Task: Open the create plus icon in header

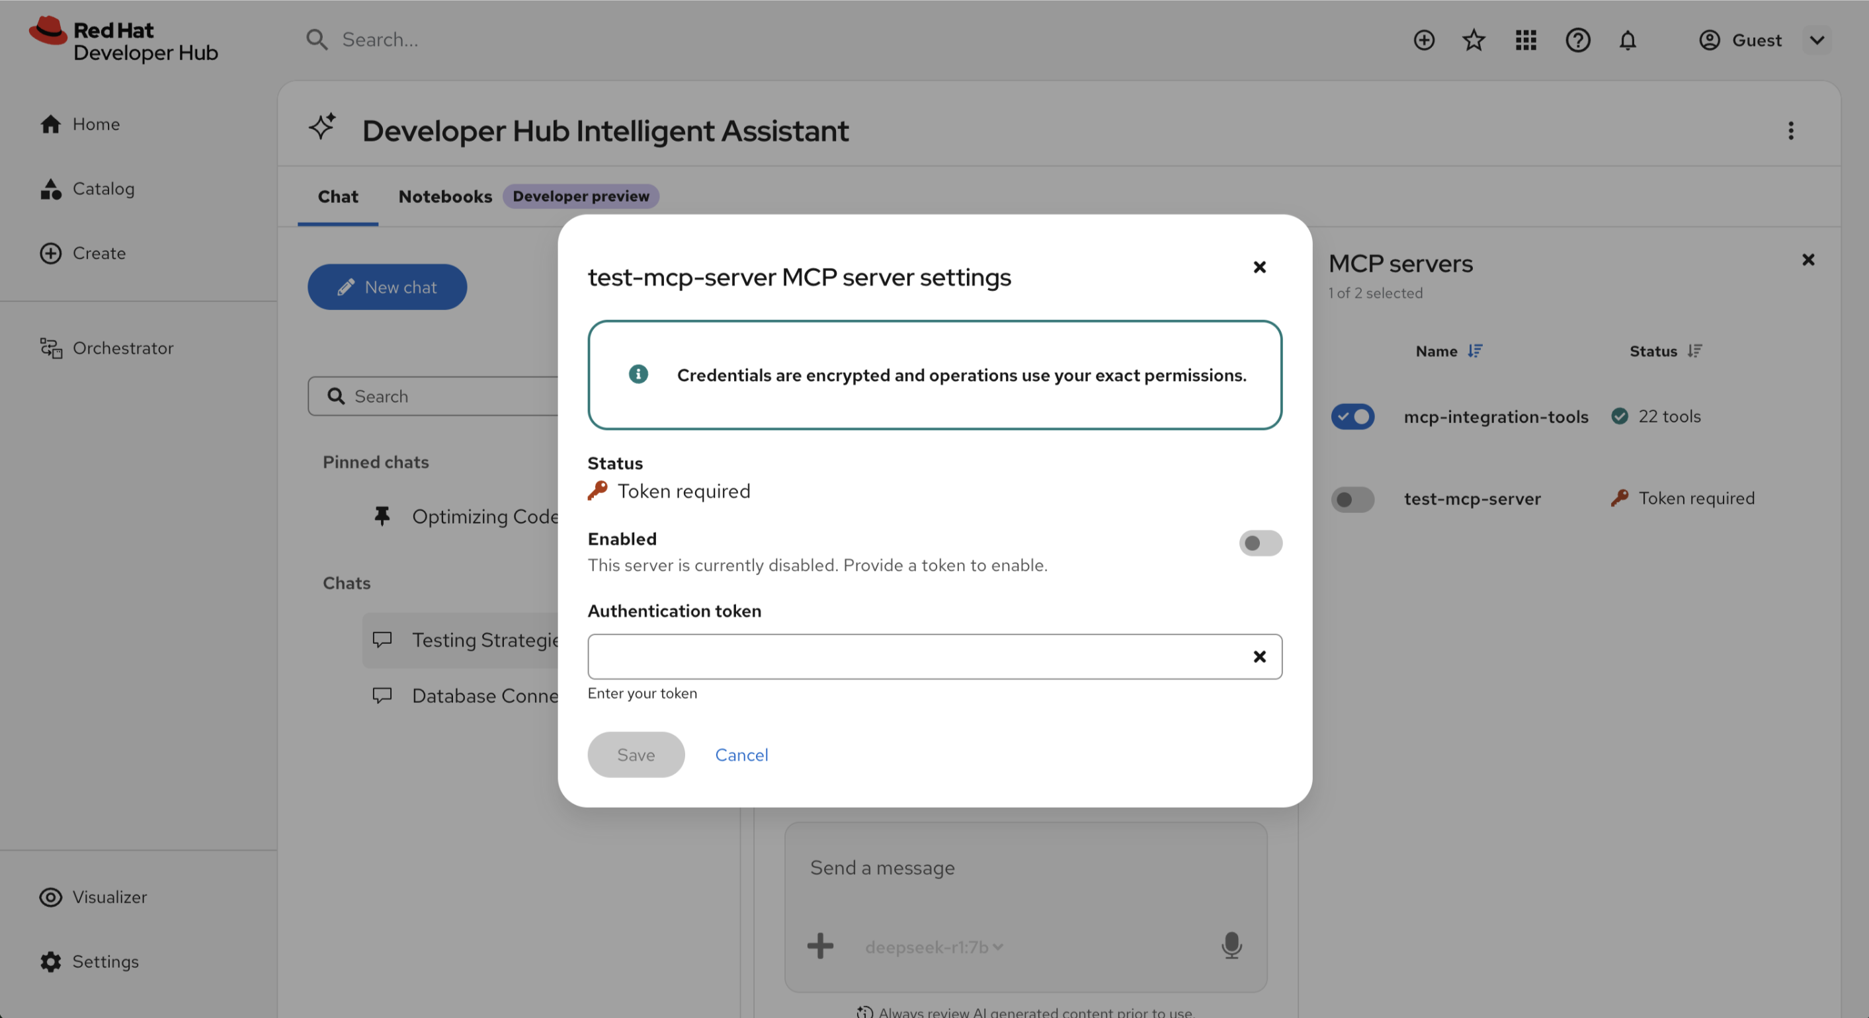Action: [x=1423, y=40]
